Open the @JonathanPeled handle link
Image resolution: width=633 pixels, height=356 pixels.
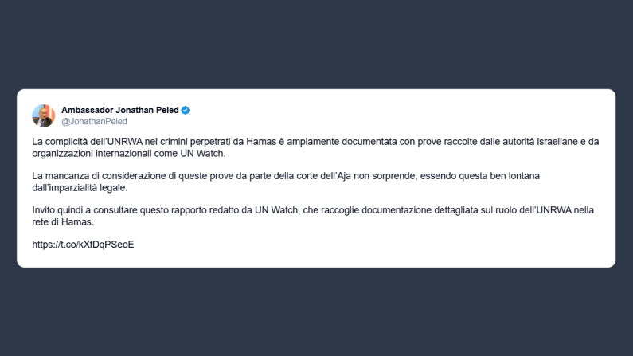pos(94,122)
